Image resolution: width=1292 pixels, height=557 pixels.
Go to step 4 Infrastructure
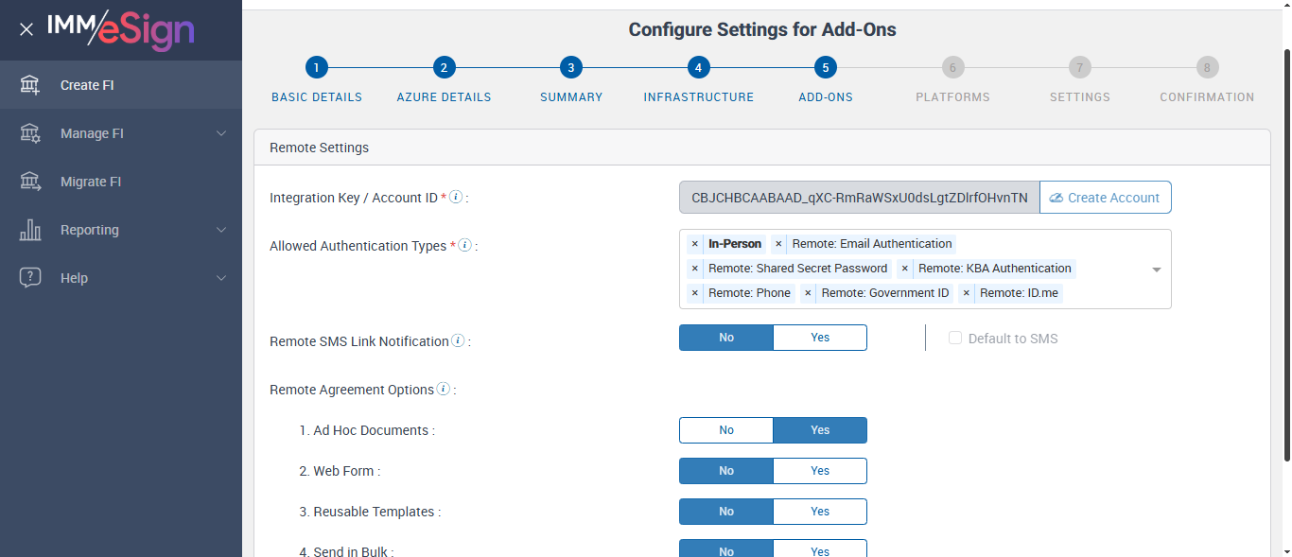[x=698, y=67]
